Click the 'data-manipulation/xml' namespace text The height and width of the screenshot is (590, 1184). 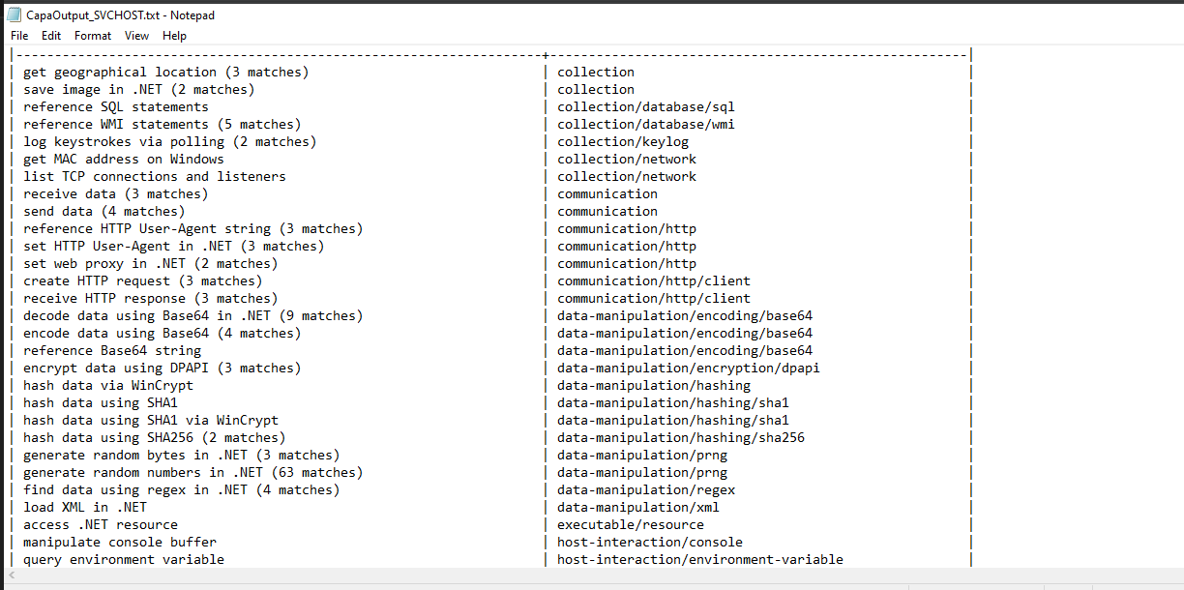click(638, 507)
